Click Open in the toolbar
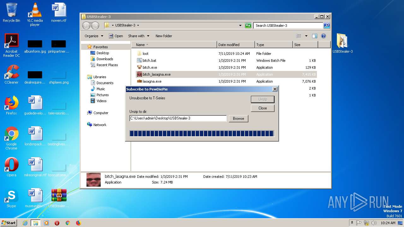Viewport: 404px width, 227px height. [116, 36]
